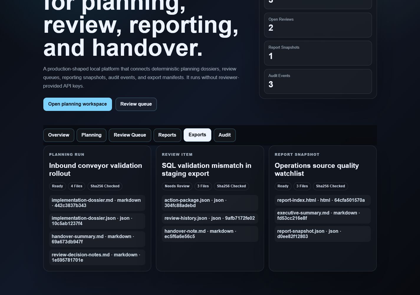
Task: Open the Review Queue tab
Action: coord(130,135)
